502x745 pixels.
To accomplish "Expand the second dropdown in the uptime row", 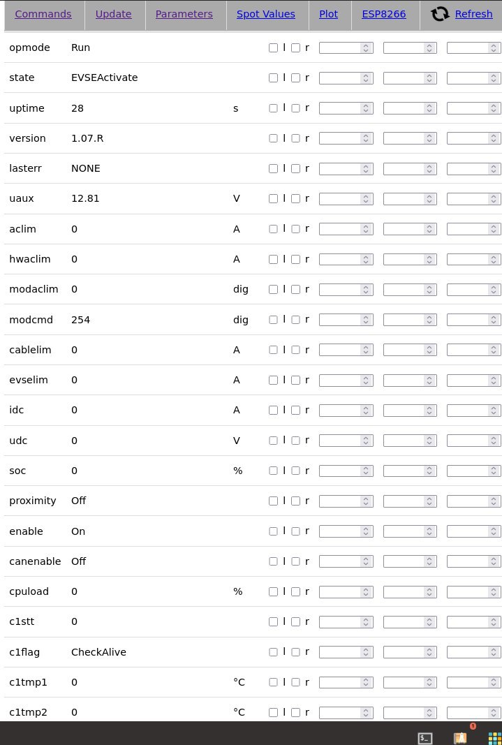I will pos(410,108).
